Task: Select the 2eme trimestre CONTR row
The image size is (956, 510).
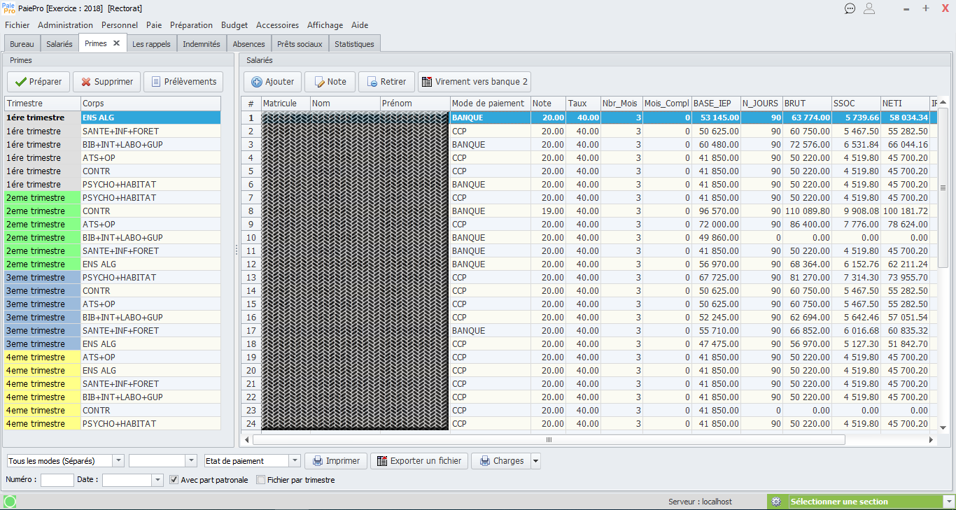Action: click(x=112, y=211)
